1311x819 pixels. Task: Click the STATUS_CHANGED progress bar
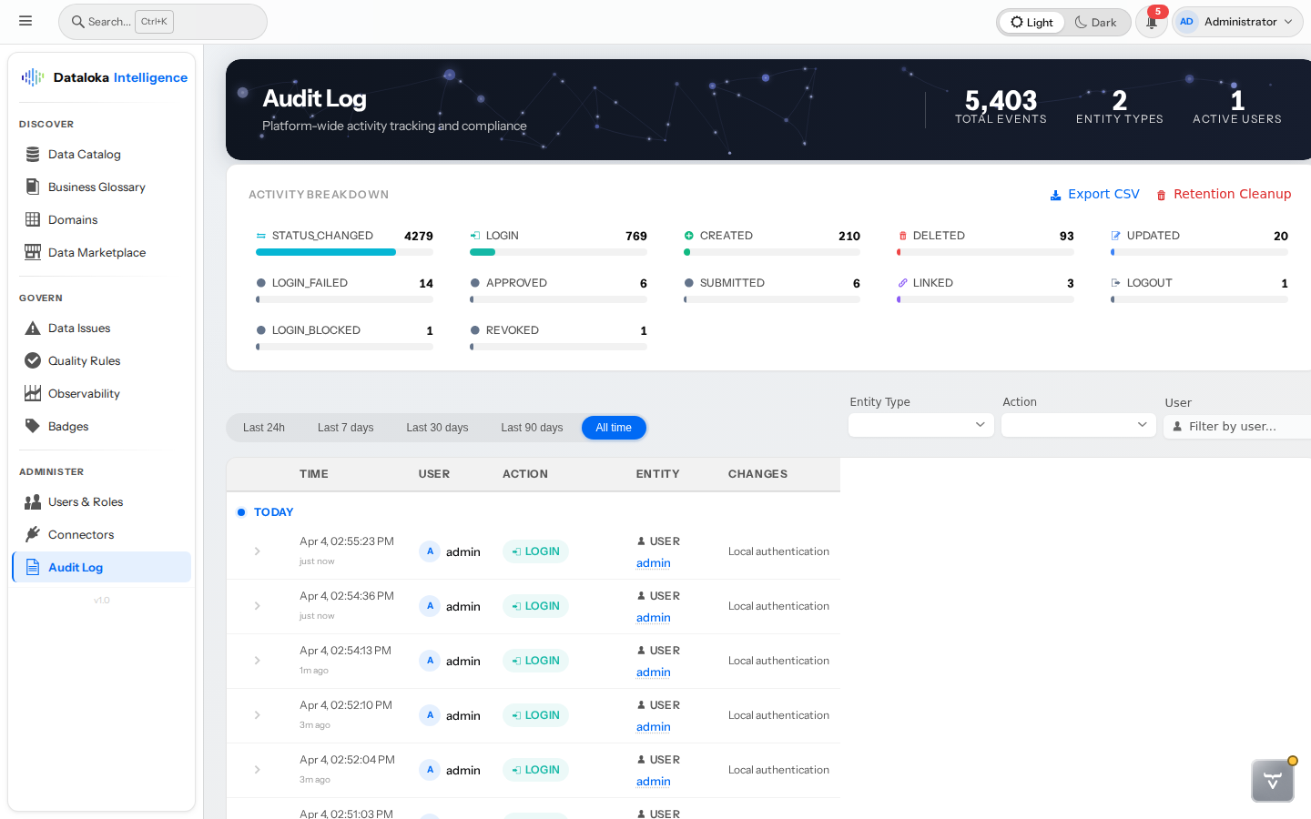344,252
